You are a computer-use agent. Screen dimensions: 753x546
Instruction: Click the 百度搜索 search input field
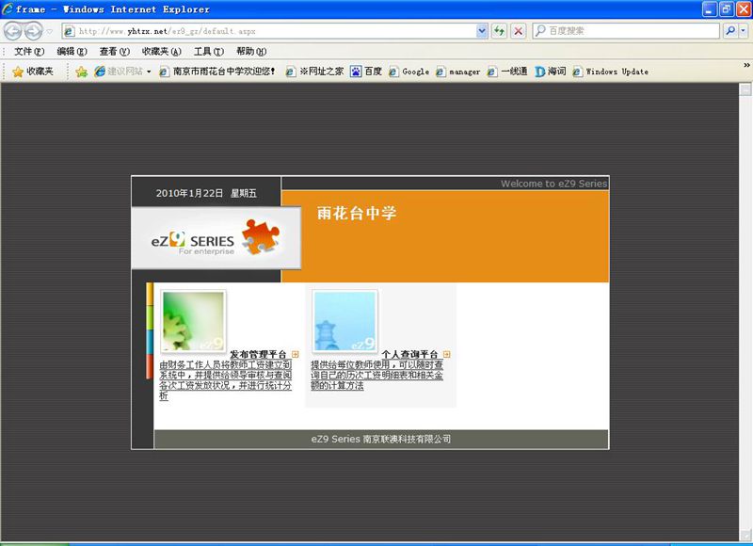click(626, 31)
